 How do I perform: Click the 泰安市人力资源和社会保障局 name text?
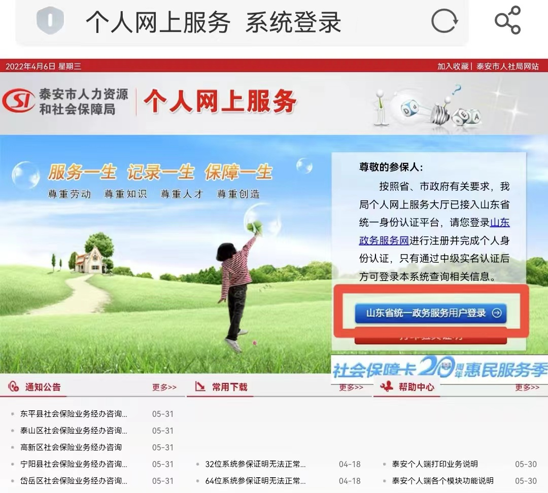(83, 101)
